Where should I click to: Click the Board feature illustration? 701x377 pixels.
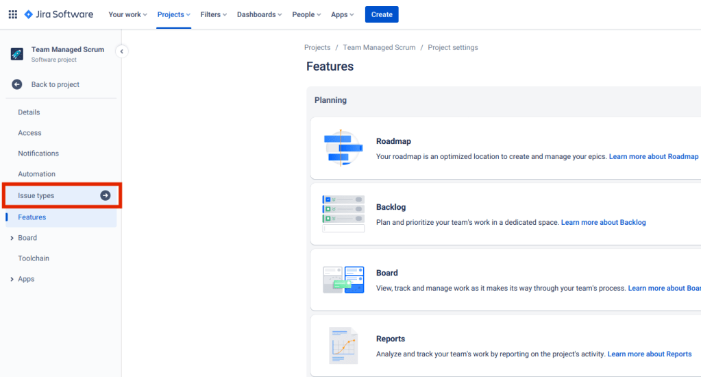[x=343, y=280]
